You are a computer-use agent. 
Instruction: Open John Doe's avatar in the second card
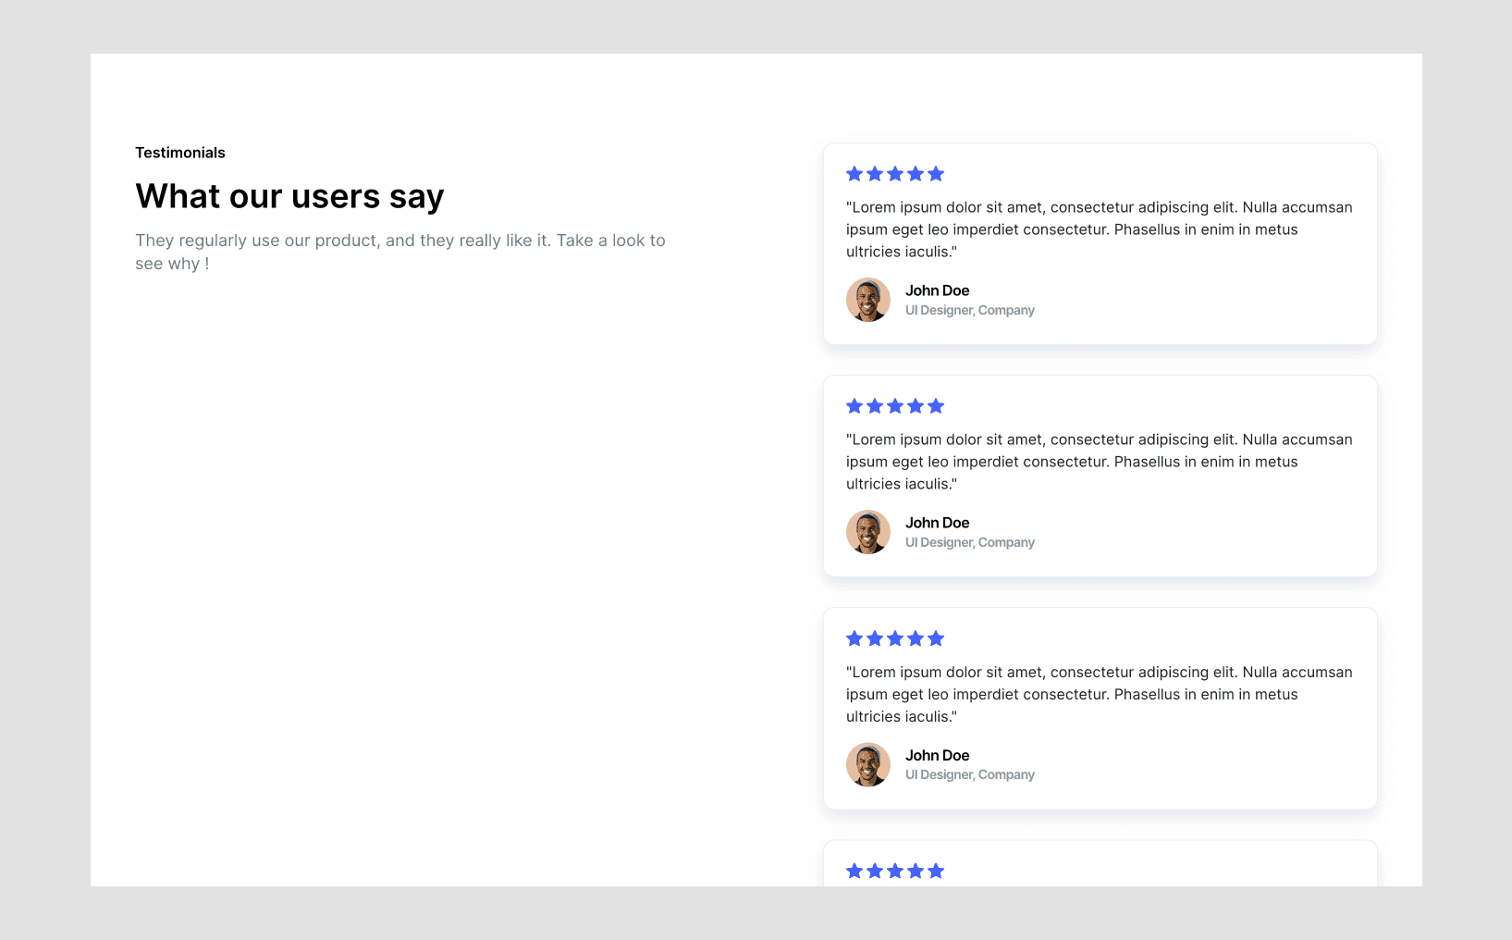coord(868,532)
